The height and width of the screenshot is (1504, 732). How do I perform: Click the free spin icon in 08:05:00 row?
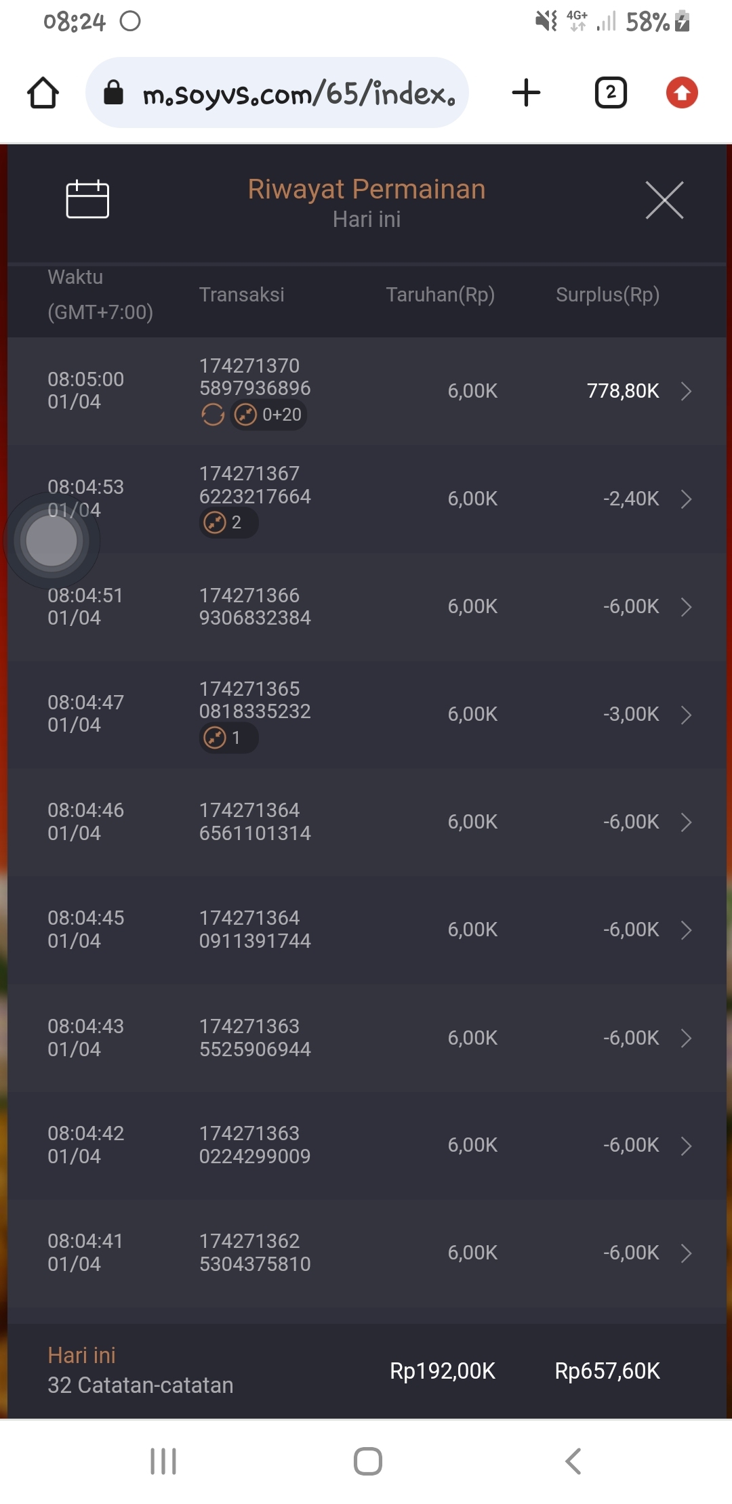tap(213, 415)
